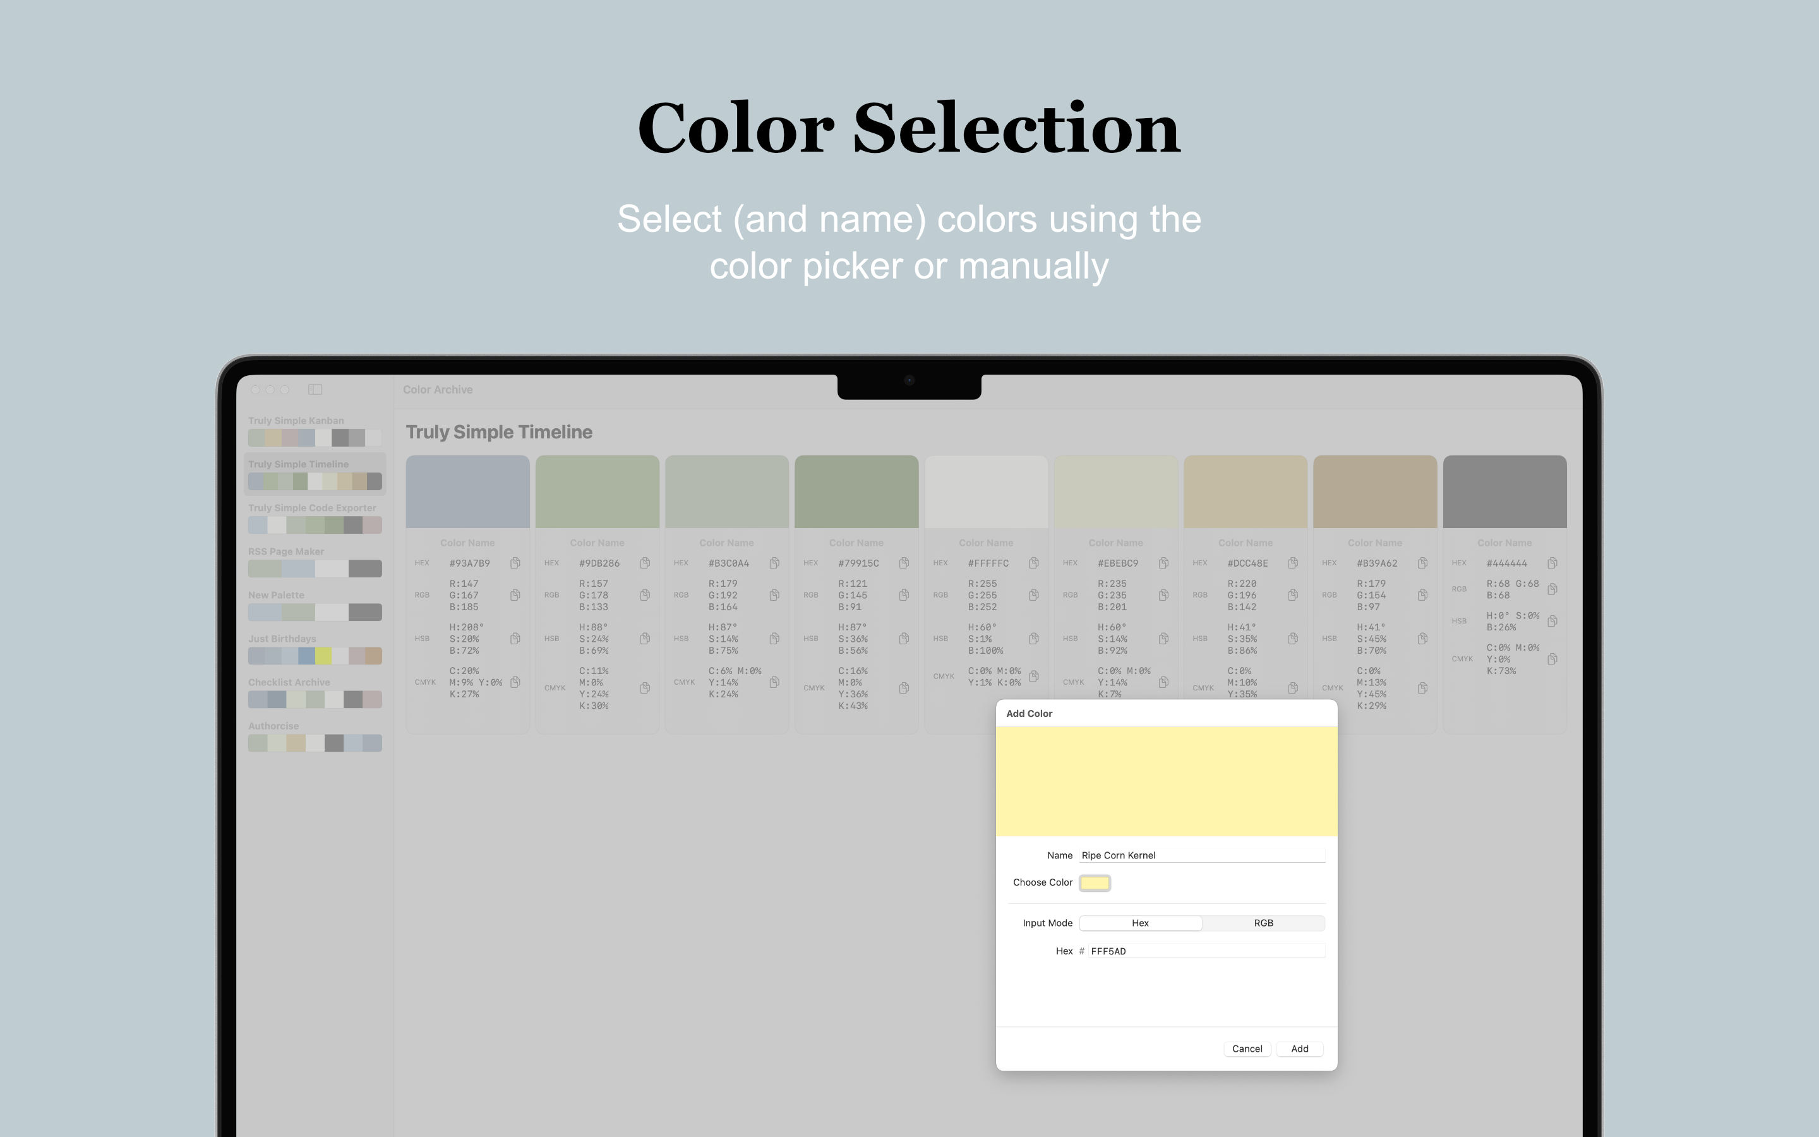The height and width of the screenshot is (1137, 1819).
Task: Select the #B39A62 tan swatch
Action: (1375, 491)
